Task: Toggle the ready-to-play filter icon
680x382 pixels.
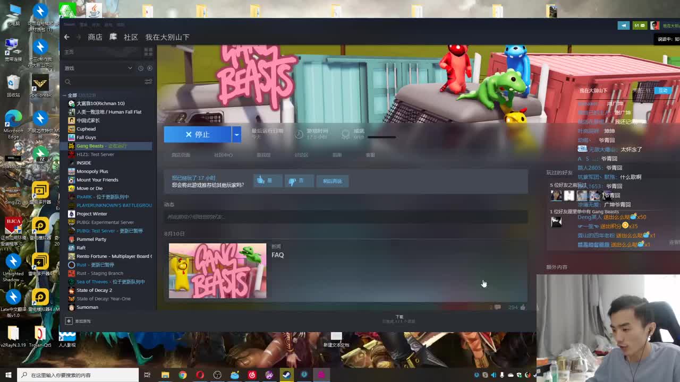Action: pos(149,68)
